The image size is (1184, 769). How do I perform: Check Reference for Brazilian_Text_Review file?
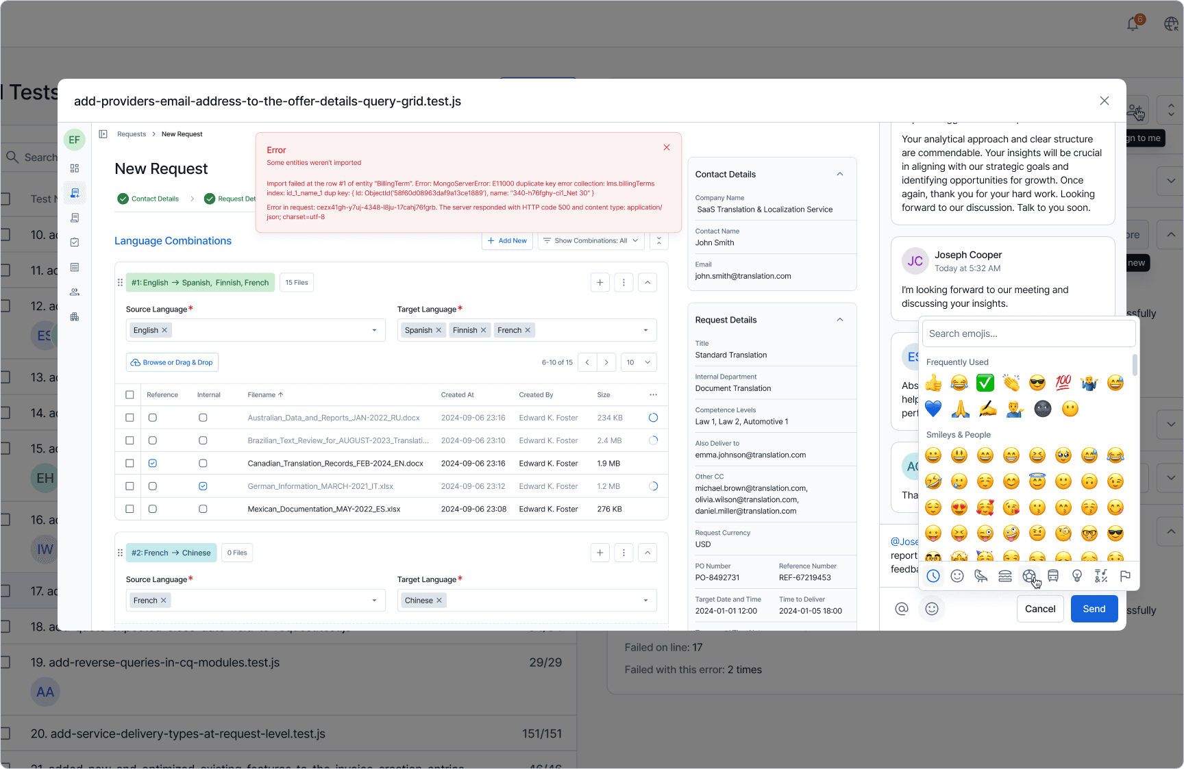pos(153,441)
